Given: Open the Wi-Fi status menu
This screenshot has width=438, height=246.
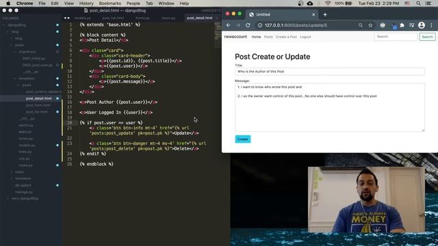Looking at the screenshot, I should pyautogui.click(x=328, y=3).
